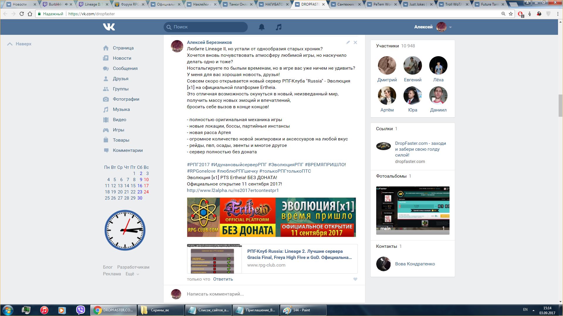Image resolution: width=563 pixels, height=316 pixels.
Task: Open Группы in sidebar
Action: pyautogui.click(x=121, y=89)
